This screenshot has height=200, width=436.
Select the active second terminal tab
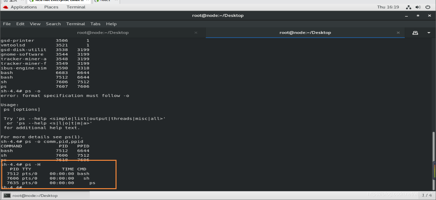tap(305, 33)
